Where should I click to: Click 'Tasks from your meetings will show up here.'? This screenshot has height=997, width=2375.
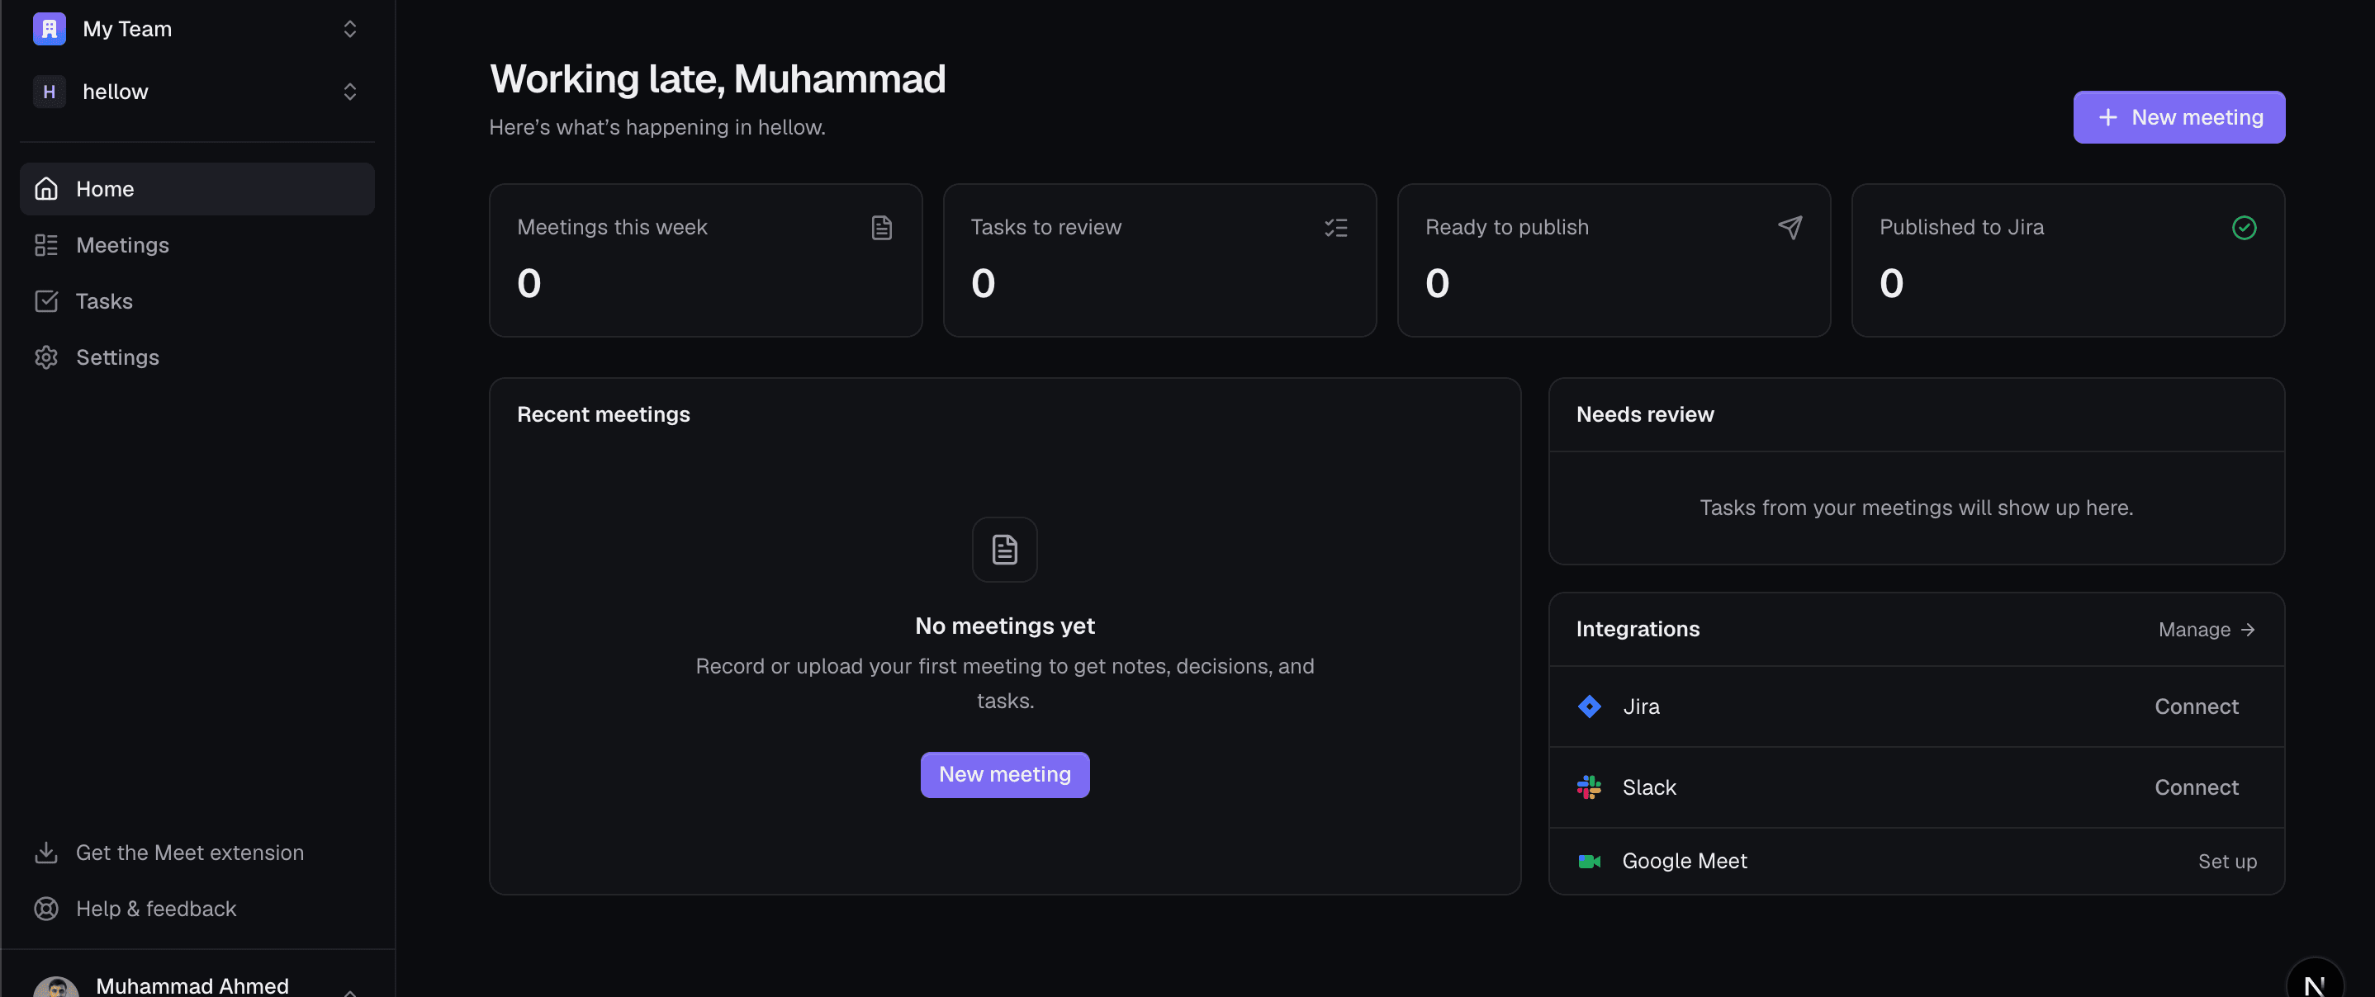(x=1916, y=508)
